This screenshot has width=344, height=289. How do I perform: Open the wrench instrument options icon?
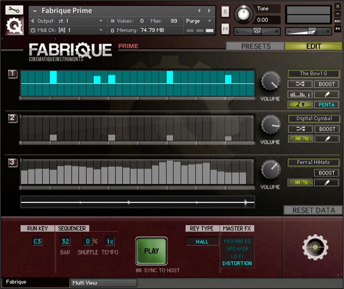(x=14, y=10)
